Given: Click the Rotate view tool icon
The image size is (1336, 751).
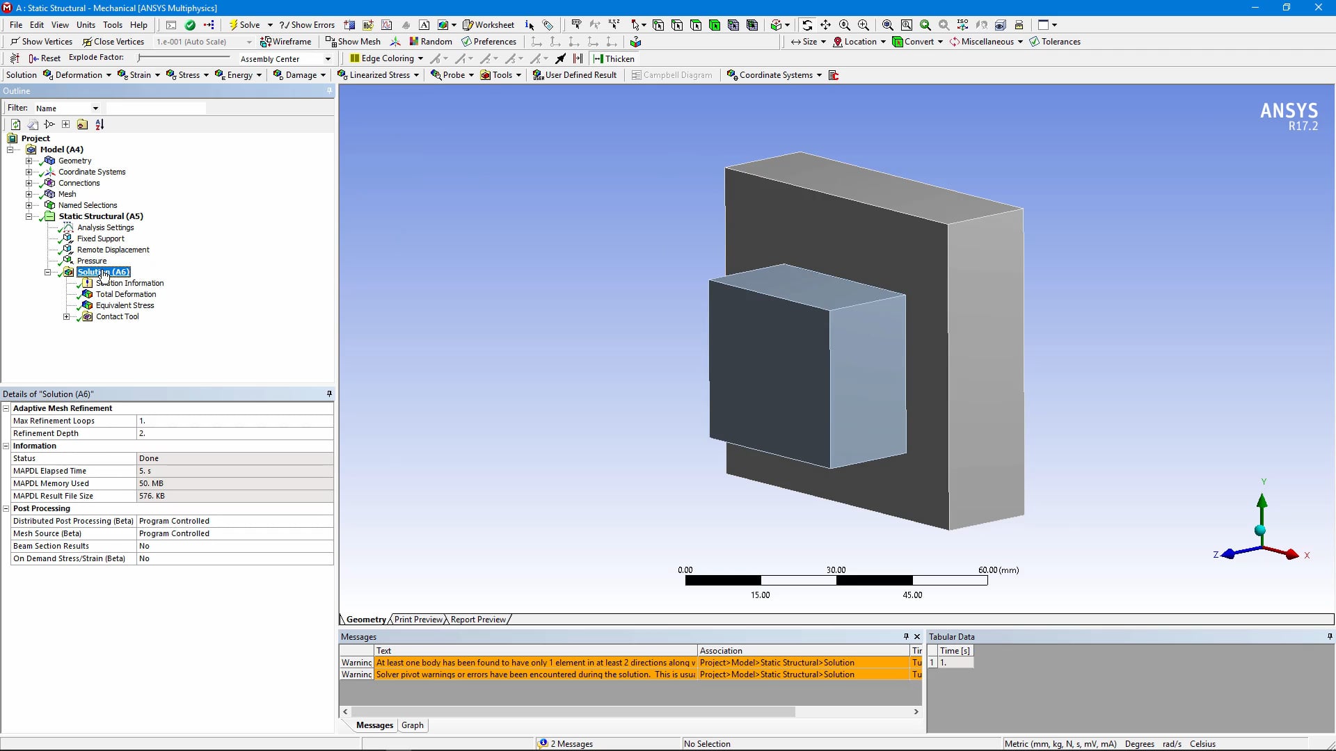Looking at the screenshot, I should (x=806, y=25).
